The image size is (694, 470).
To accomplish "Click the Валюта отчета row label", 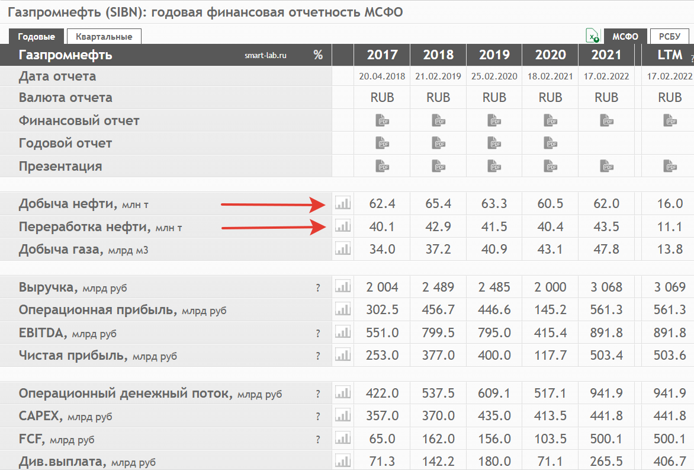I will tap(66, 97).
